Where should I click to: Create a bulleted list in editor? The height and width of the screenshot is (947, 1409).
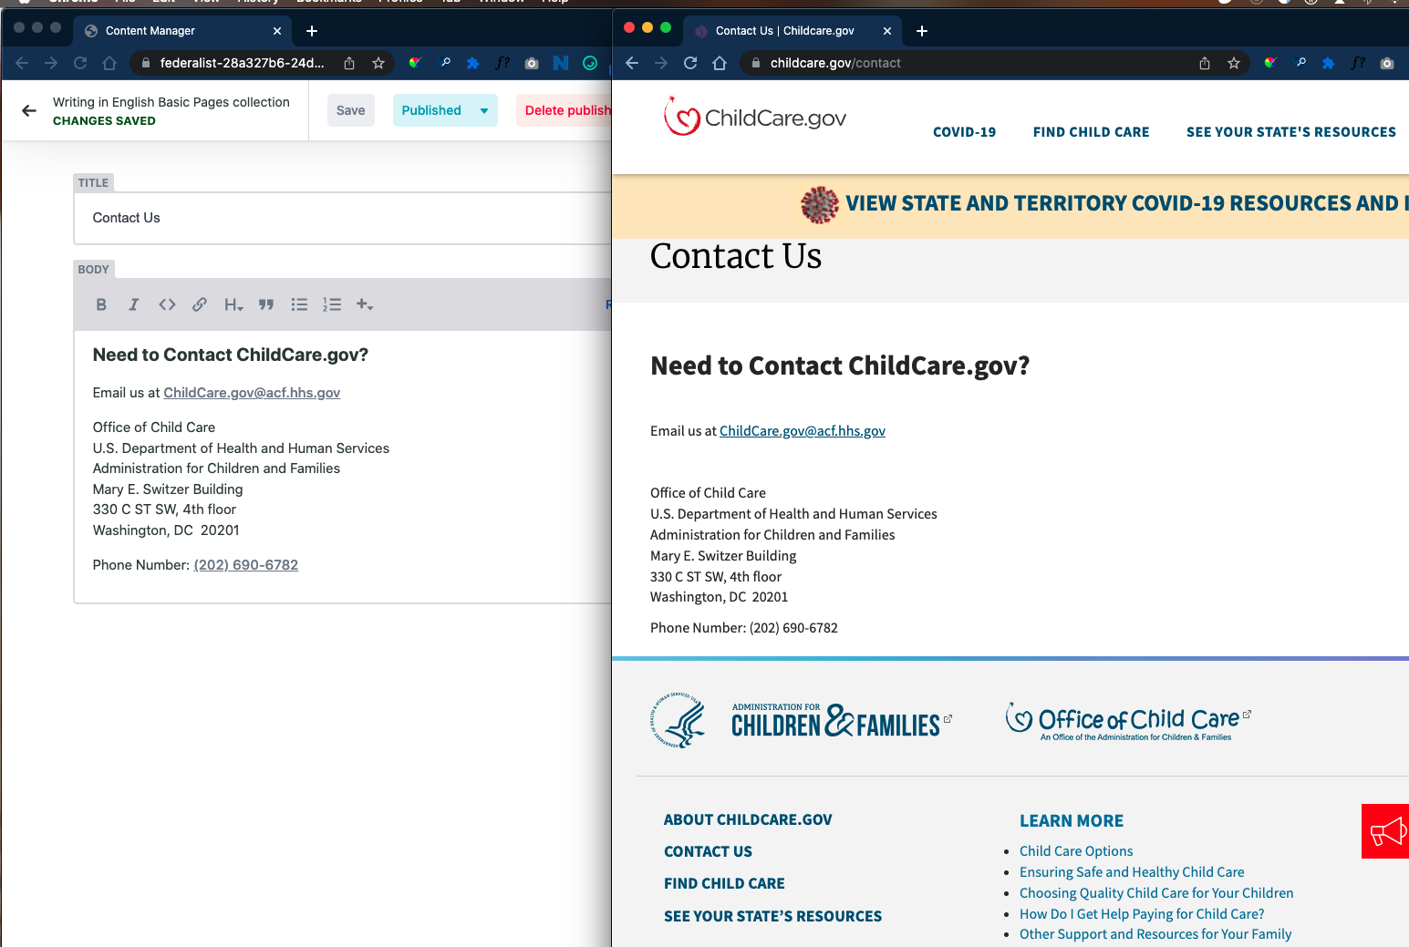pos(299,304)
